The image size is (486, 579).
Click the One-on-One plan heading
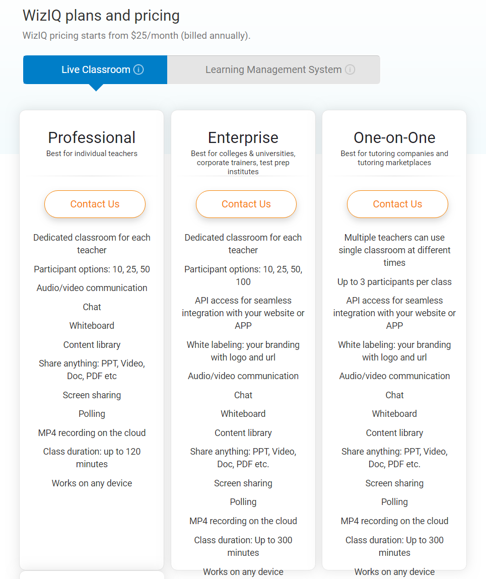coord(394,137)
